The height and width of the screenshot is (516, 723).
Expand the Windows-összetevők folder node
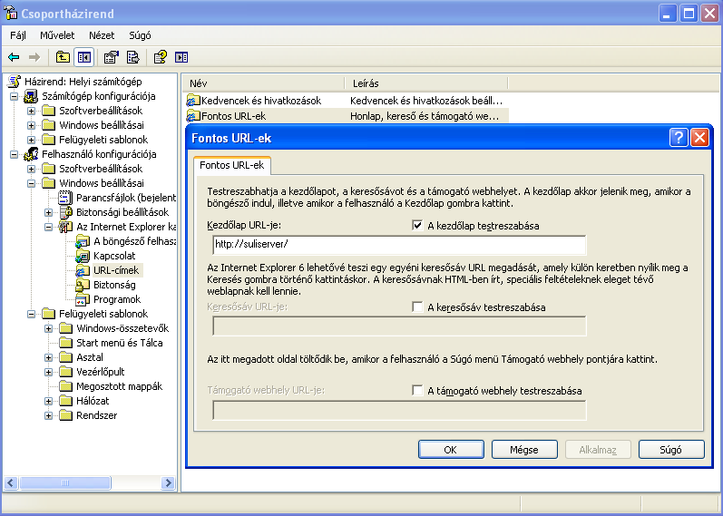(48, 328)
